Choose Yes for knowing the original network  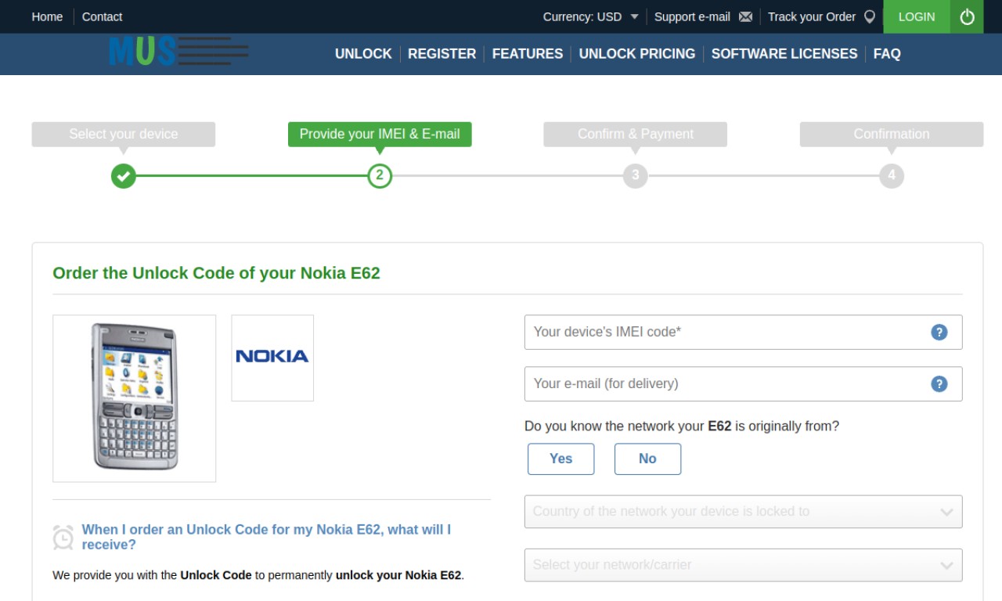click(560, 459)
